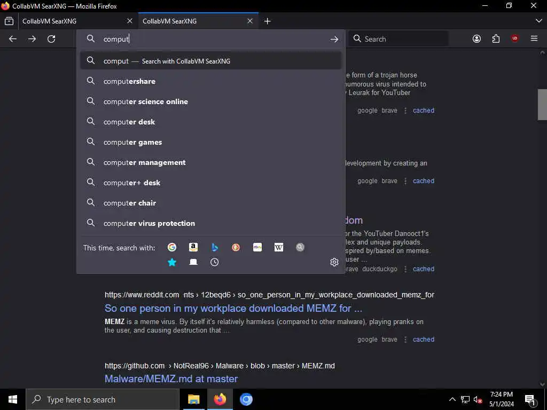Select the 'computer virus protection' suggestion
The image size is (547, 410).
point(210,223)
